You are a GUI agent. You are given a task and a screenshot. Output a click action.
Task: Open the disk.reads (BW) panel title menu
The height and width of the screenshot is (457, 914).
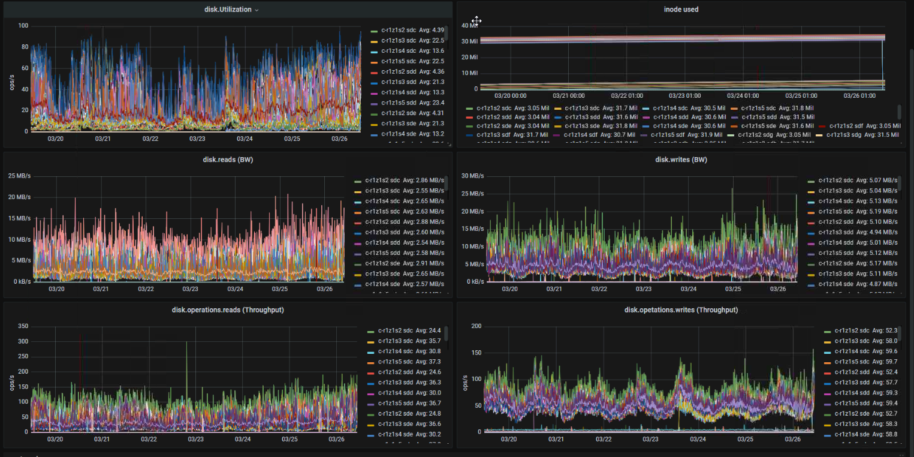click(228, 160)
